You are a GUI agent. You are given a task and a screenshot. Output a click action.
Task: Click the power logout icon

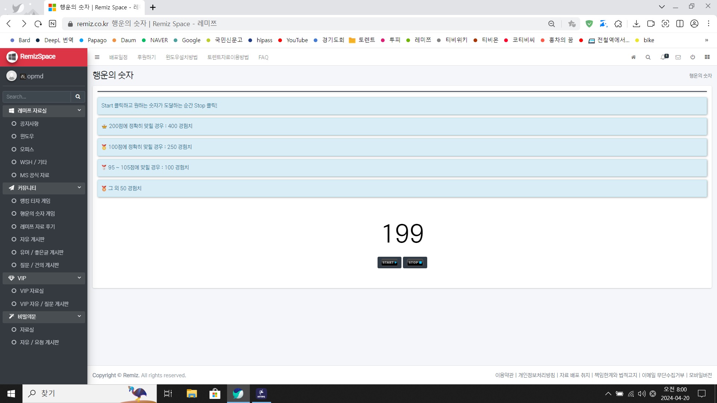[x=693, y=57]
